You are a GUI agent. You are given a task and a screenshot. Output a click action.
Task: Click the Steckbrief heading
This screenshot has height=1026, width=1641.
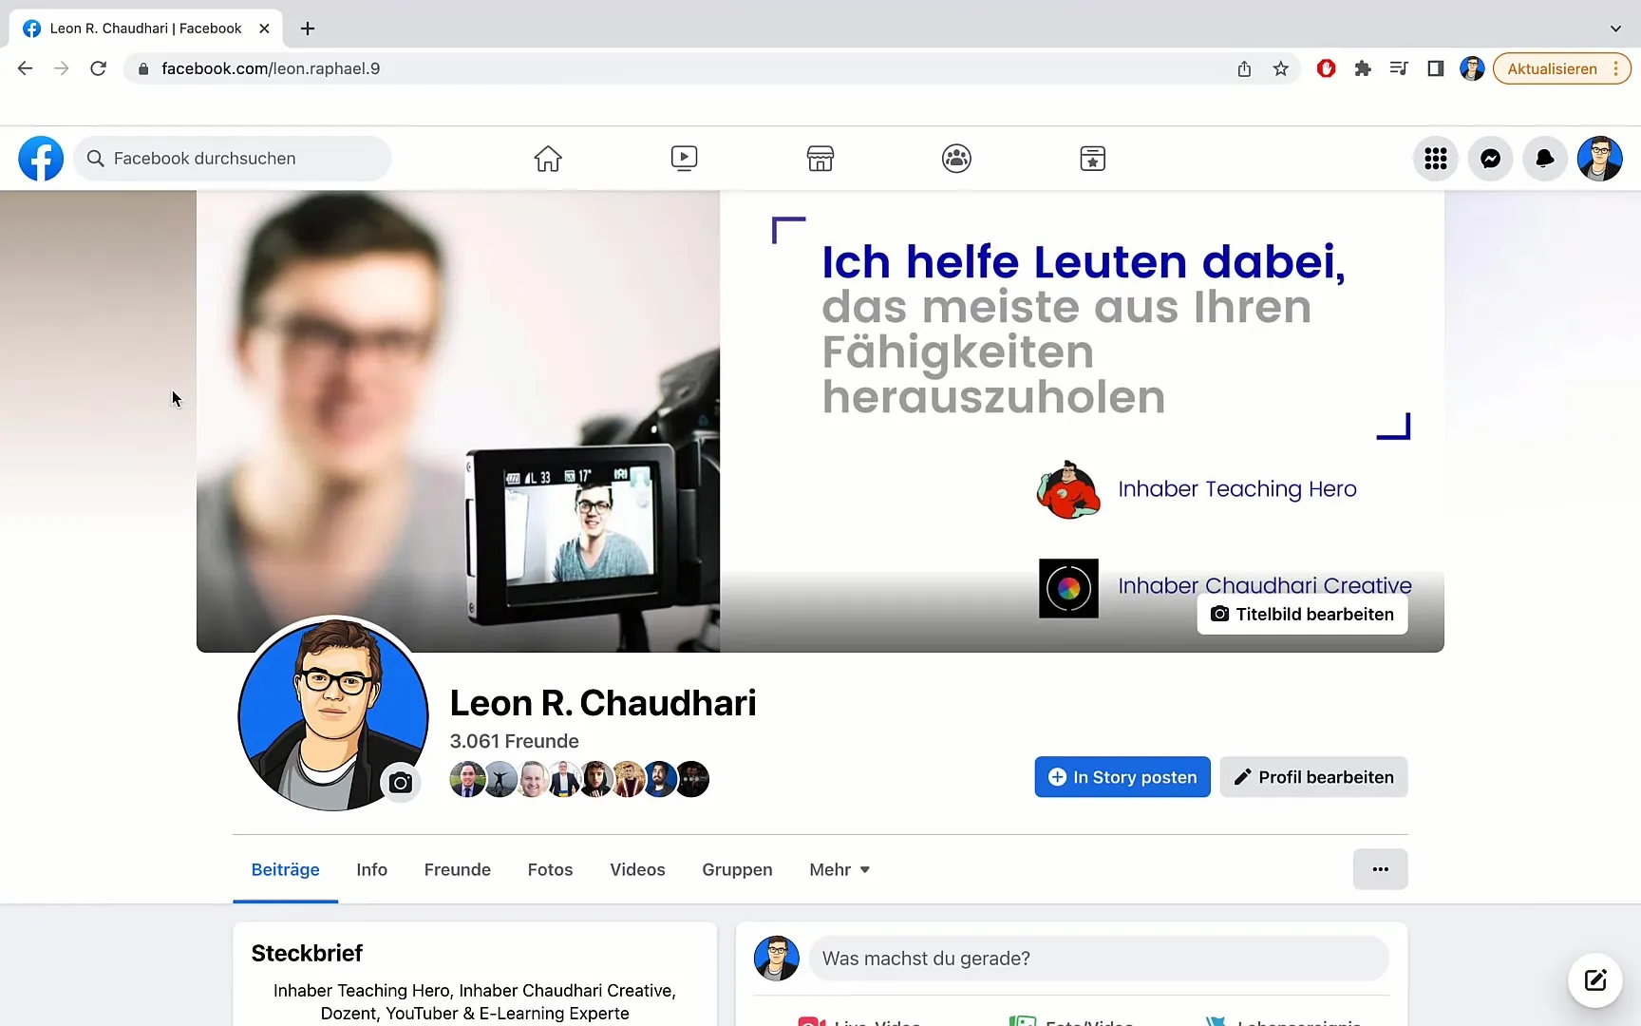point(307,953)
